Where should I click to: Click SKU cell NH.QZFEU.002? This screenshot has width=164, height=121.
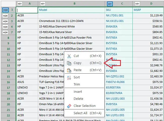tap(119, 76)
